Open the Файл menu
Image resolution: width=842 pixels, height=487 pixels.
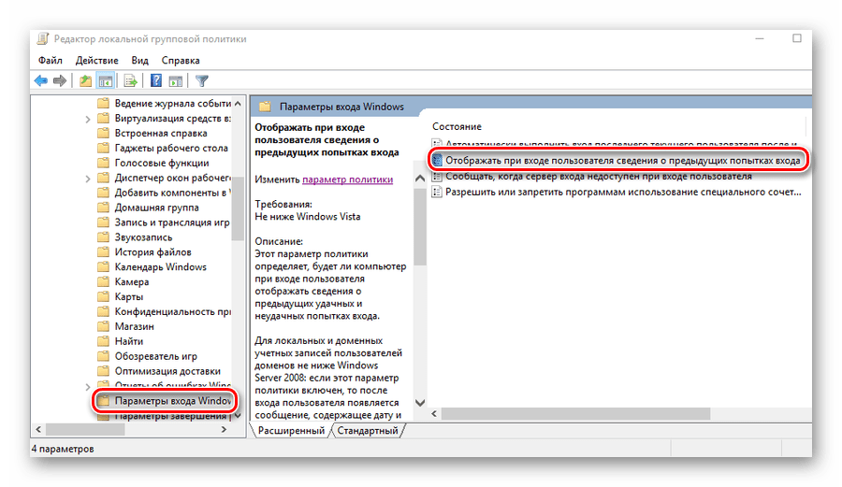tap(50, 61)
